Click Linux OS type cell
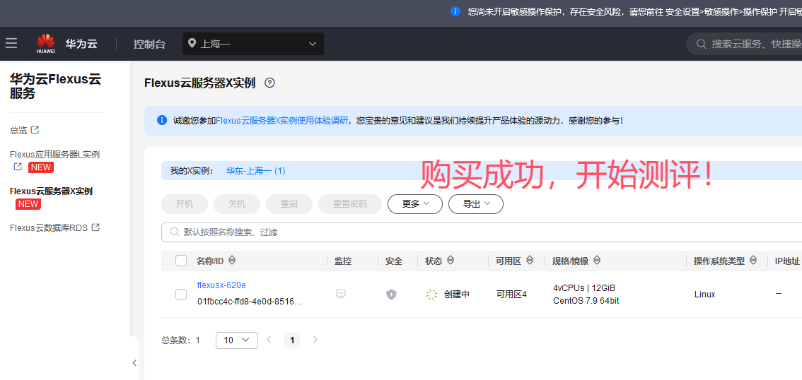Image resolution: width=802 pixels, height=380 pixels. pos(705,295)
